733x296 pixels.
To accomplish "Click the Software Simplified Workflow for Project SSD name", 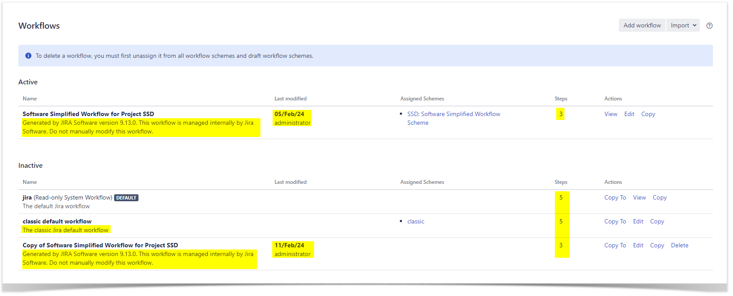I will (x=88, y=114).
